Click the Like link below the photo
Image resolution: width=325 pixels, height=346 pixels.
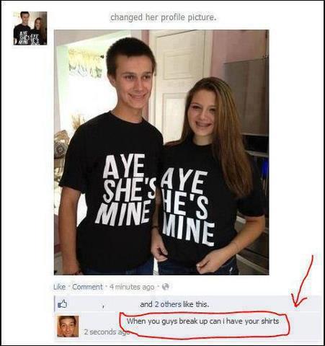click(59, 287)
